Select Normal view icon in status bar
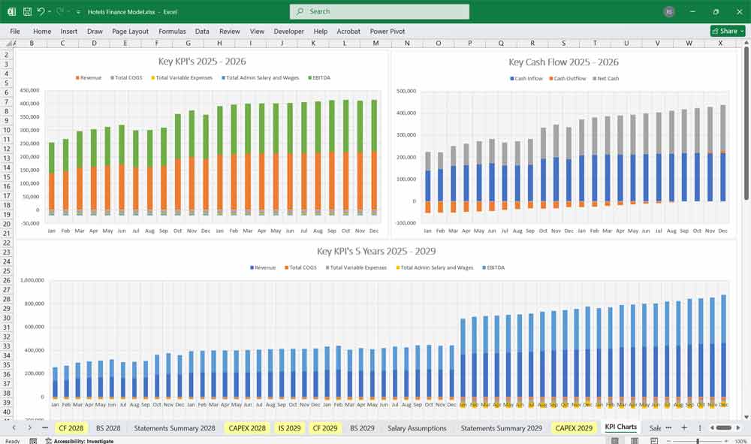 (x=614, y=439)
